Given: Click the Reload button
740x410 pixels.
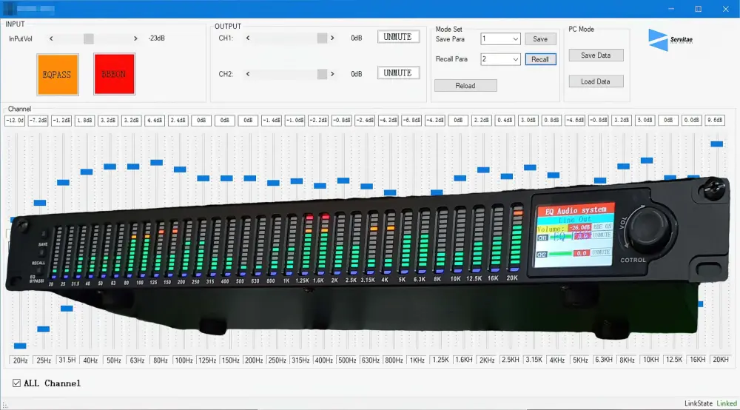Looking at the screenshot, I should point(465,86).
